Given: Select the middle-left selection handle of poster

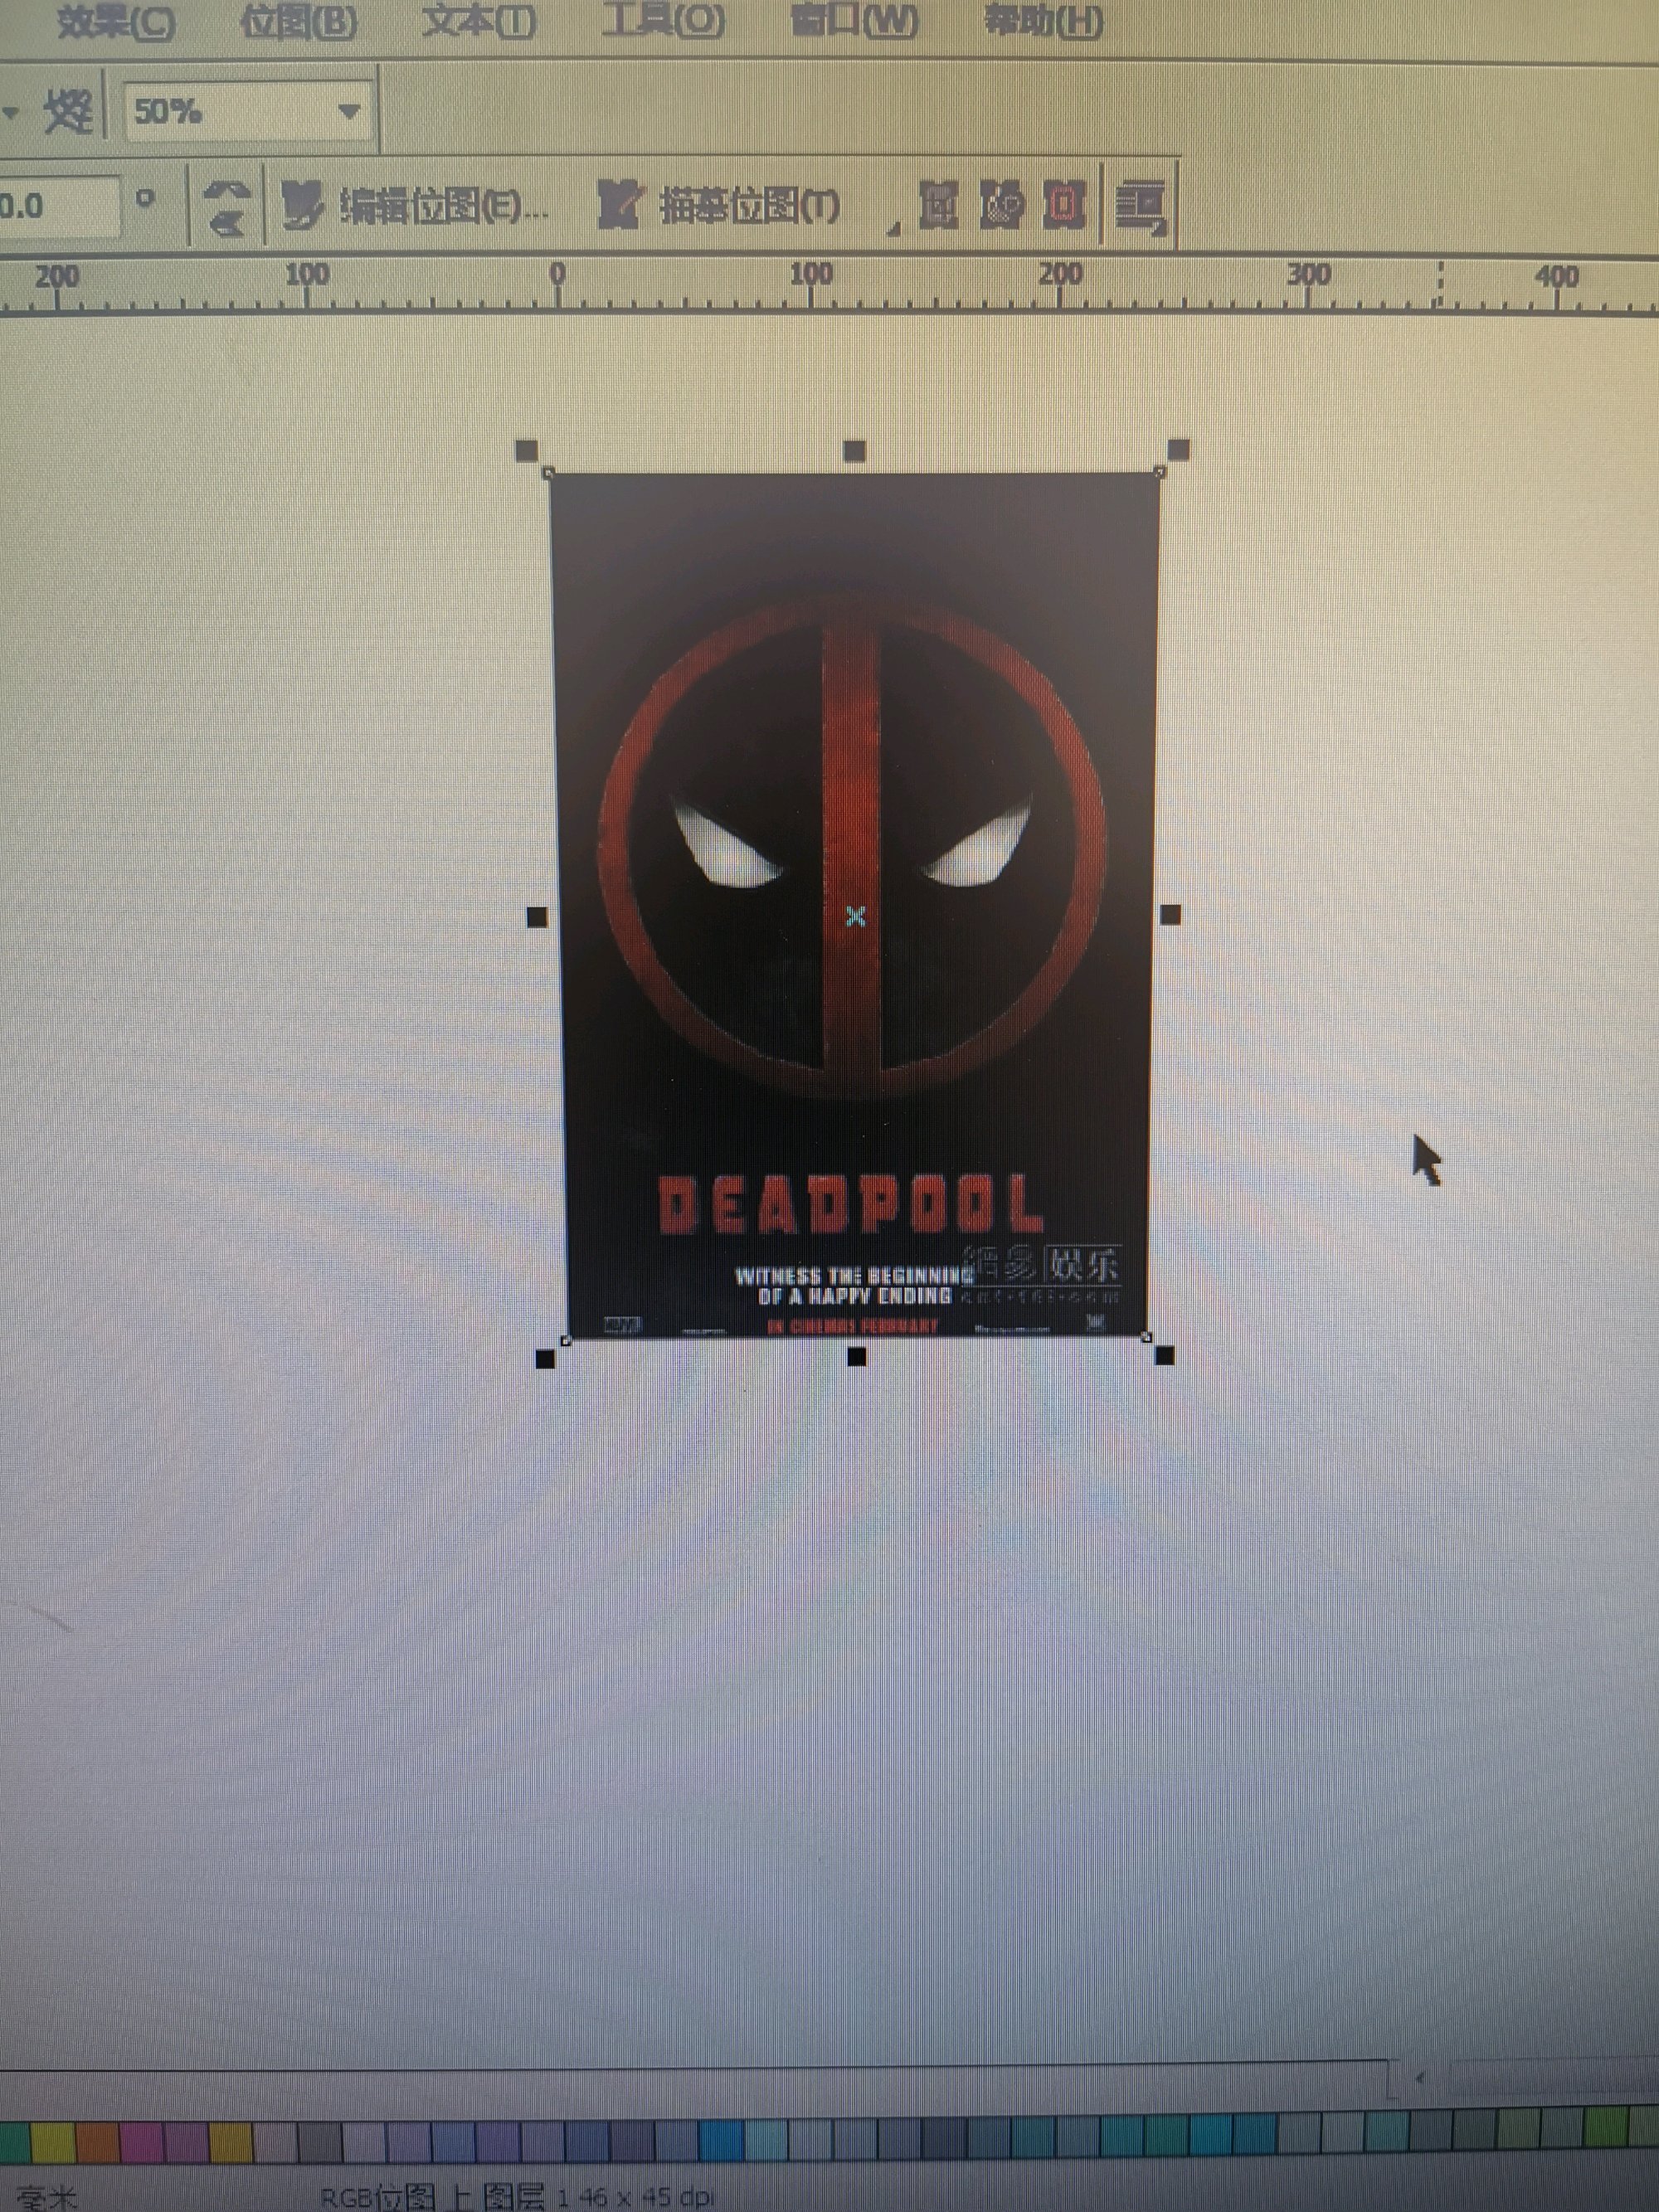Looking at the screenshot, I should coord(537,917).
